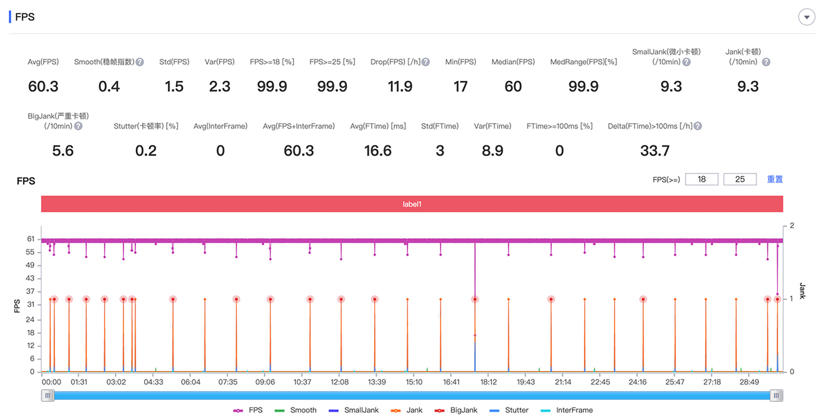
Task: Toggle FPS series in chart legend
Action: point(248,410)
